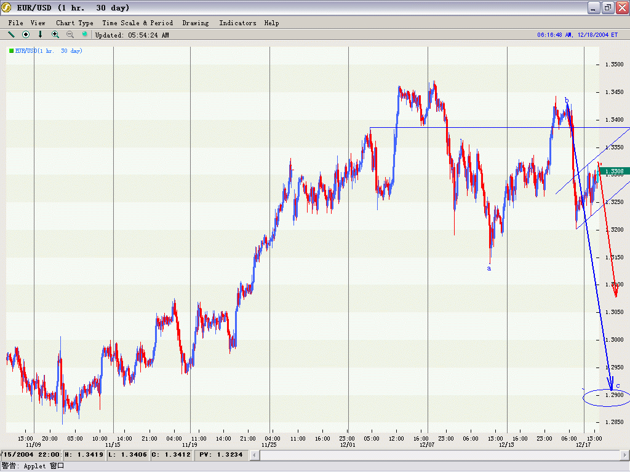Open the Drawing menu
This screenshot has width=630, height=472.
pos(195,23)
